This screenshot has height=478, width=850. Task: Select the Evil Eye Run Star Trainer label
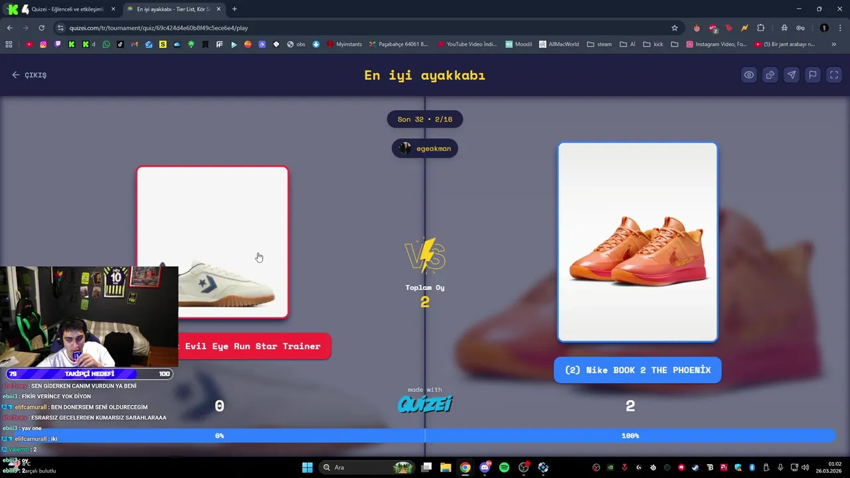pyautogui.click(x=254, y=346)
